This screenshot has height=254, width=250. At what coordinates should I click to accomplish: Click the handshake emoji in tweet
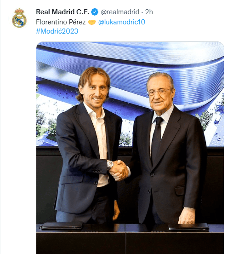point(92,22)
